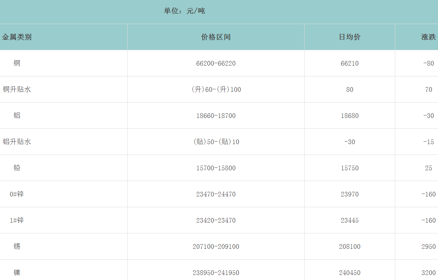Select the 铝升贴水 row label
438x280 pixels.
[x=17, y=142]
